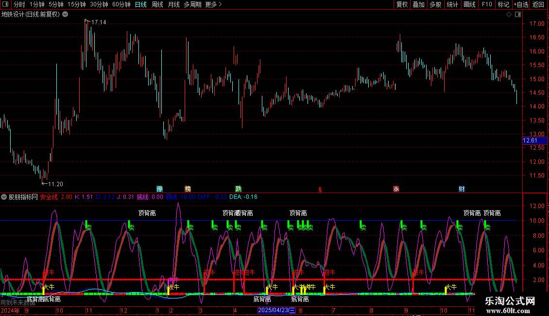Click the blue '财' event marker
Image resolution: width=549 pixels, height=316 pixels.
(462, 189)
